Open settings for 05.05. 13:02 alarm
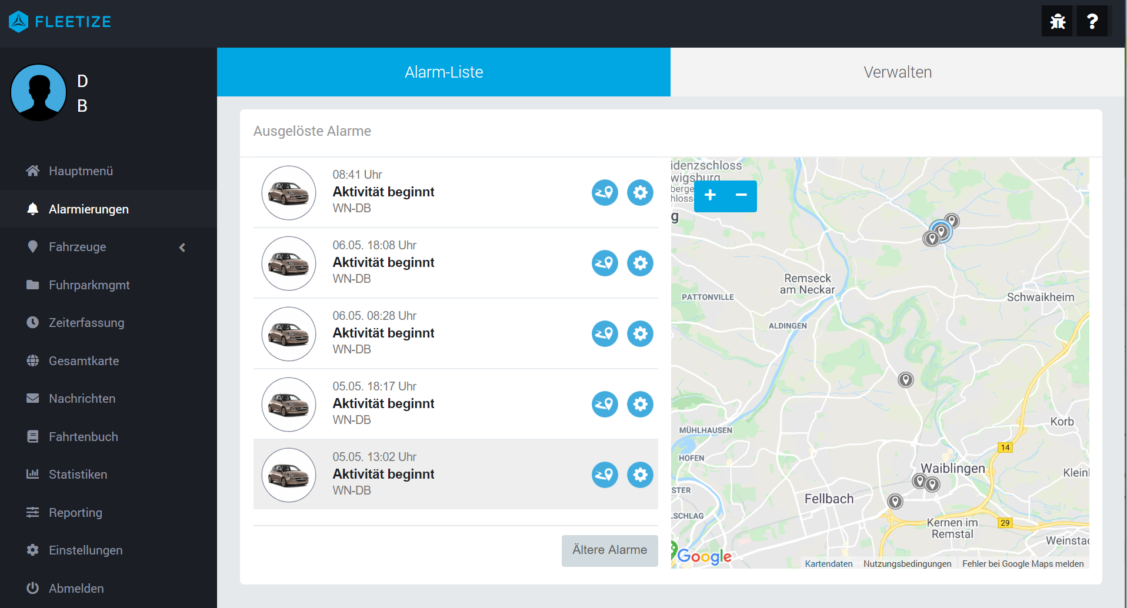1127x608 pixels. [640, 475]
